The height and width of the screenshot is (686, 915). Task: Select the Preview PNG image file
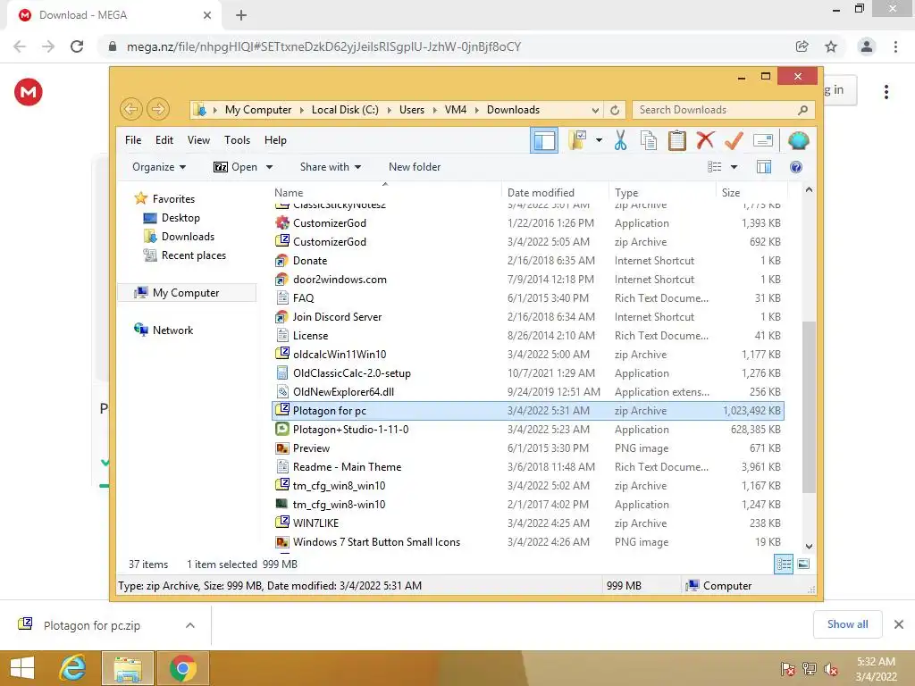tap(527, 448)
